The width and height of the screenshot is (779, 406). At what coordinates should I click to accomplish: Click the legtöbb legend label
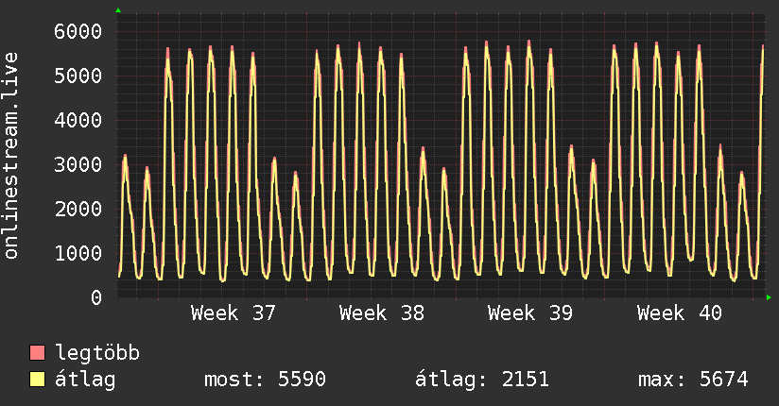(x=97, y=353)
